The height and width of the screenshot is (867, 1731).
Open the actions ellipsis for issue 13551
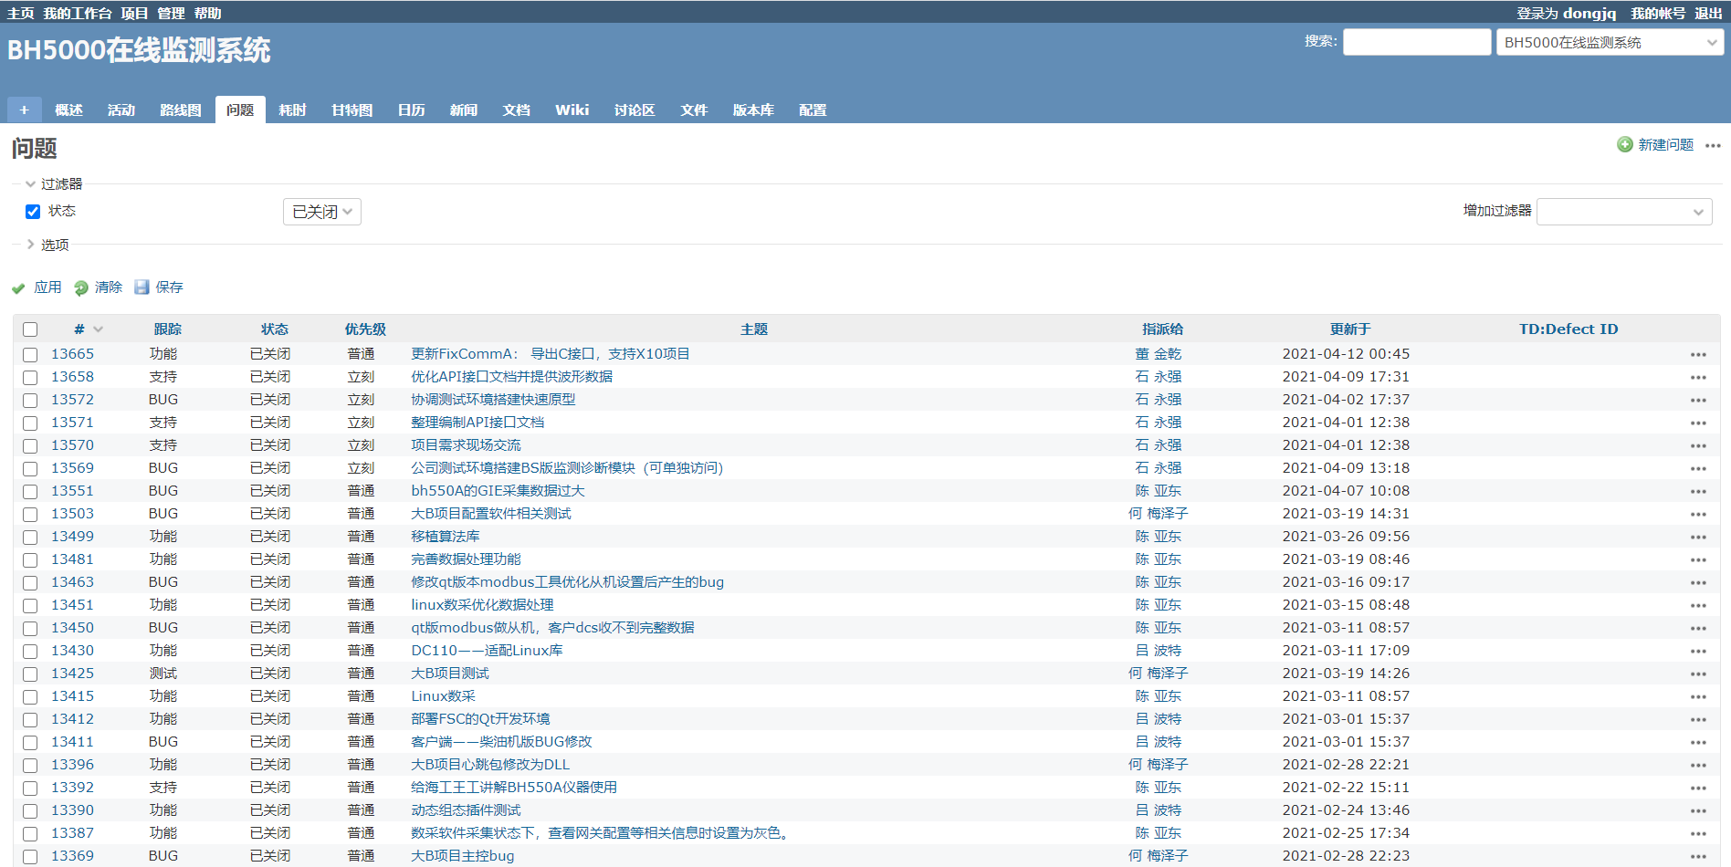1697,492
